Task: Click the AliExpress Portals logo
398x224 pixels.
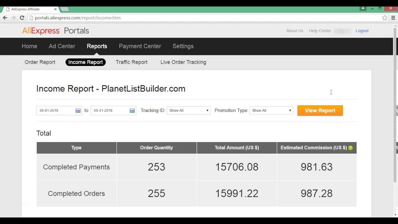Action: coord(55,31)
